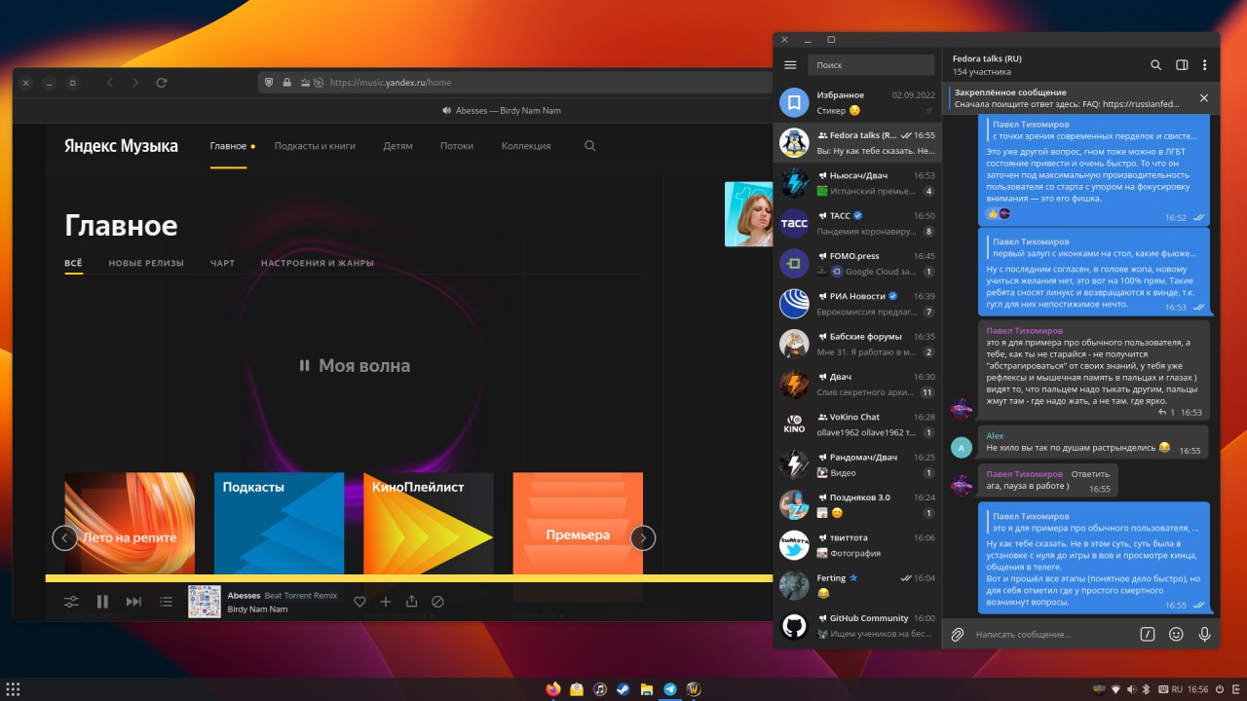Show next playlist cards with right arrow
The image size is (1247, 701).
(x=643, y=537)
